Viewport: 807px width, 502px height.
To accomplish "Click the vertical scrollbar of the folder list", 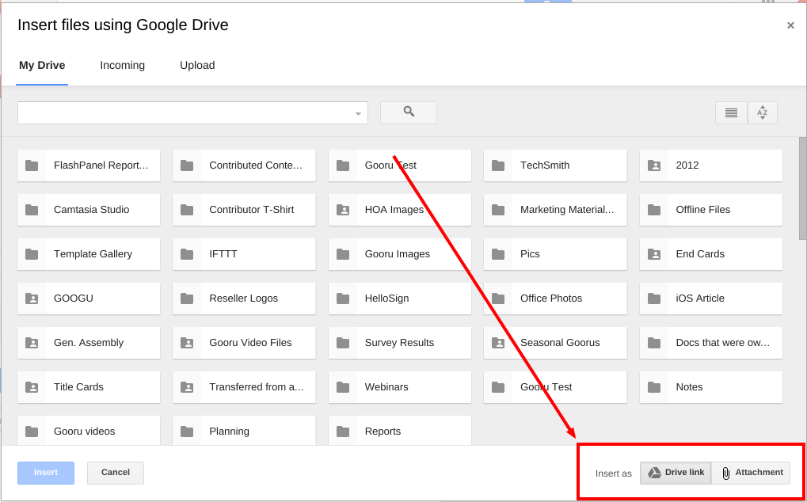I will [x=802, y=188].
